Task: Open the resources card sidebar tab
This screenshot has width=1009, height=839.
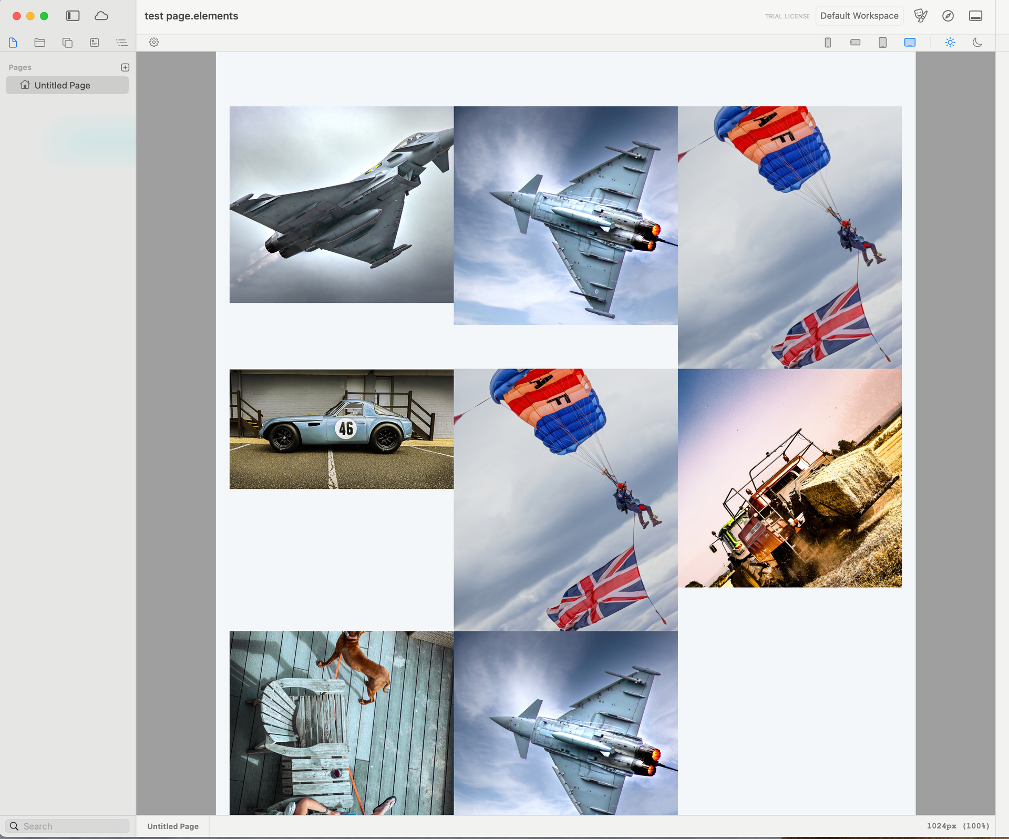Action: 95,43
